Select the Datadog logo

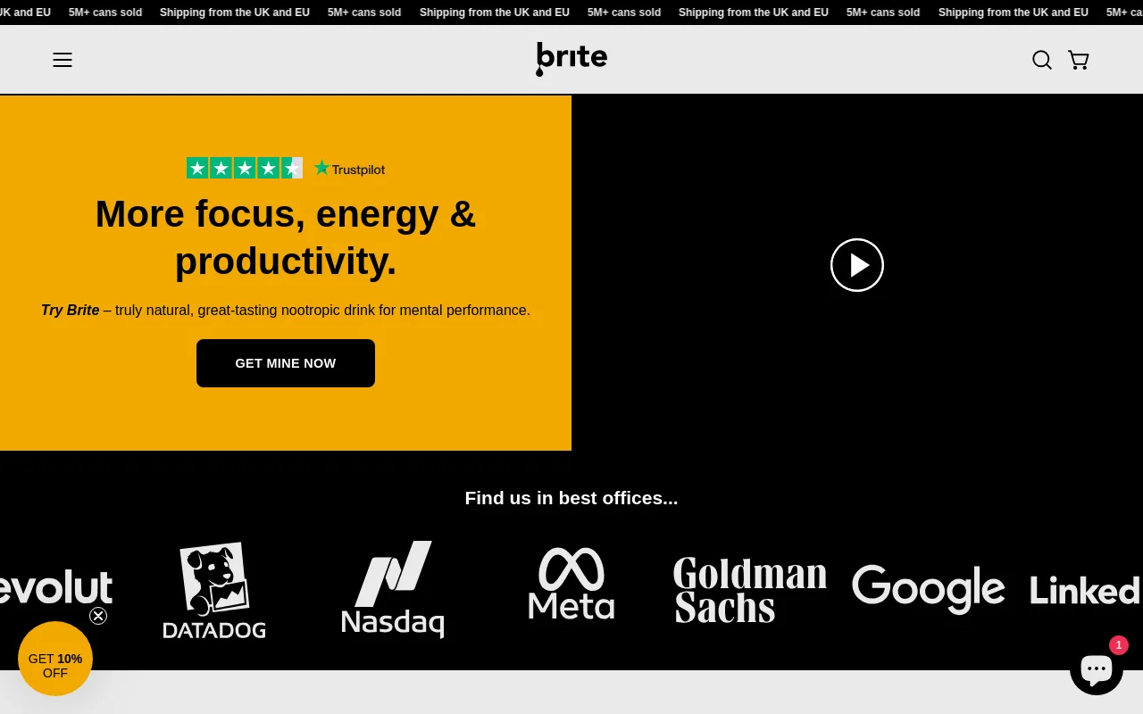coord(214,590)
